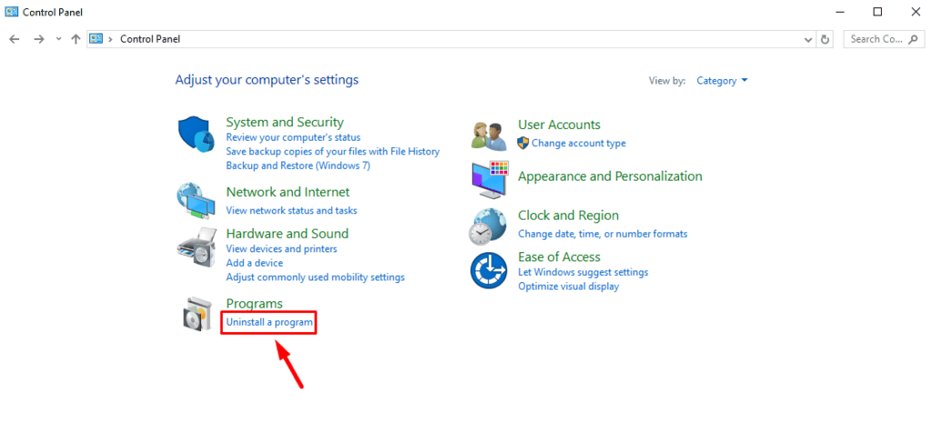Click Optimize visual display
The height and width of the screenshot is (432, 931).
(x=569, y=287)
